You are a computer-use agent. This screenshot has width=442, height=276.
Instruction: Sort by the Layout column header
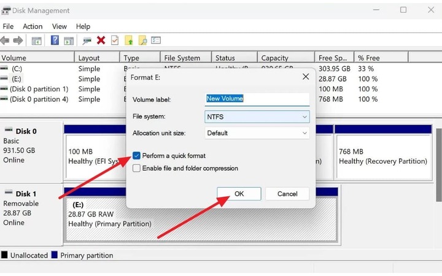click(x=97, y=58)
